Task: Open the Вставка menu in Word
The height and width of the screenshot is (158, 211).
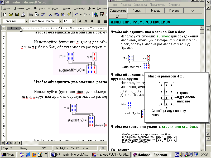Action: click(39, 8)
